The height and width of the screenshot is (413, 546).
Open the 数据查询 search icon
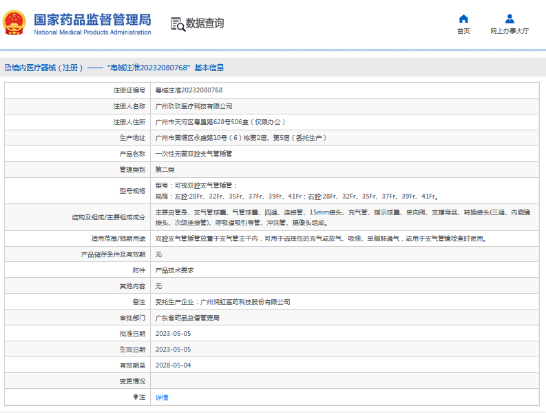[x=178, y=24]
